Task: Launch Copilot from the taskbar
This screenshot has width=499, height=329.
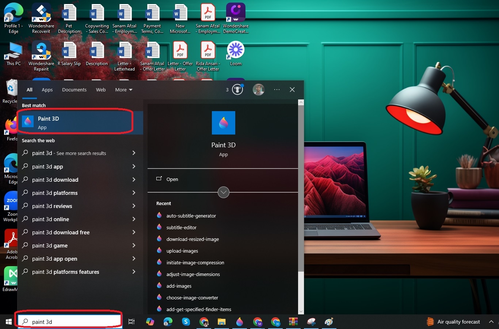Action: (150, 322)
